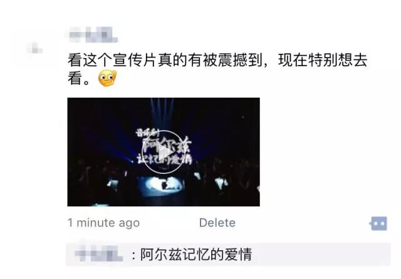The width and height of the screenshot is (401, 279).
Task: Play the shared promotional video
Action: (164, 153)
